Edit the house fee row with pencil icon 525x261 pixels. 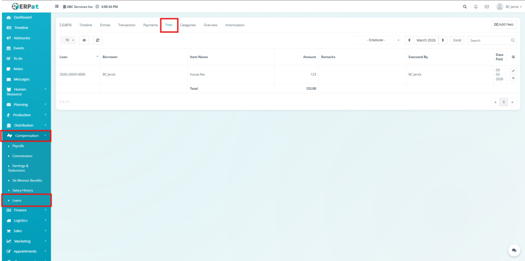coord(513,71)
